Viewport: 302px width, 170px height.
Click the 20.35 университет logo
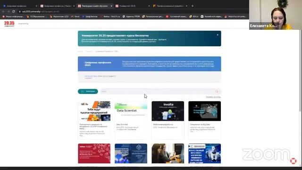[x=9, y=24]
